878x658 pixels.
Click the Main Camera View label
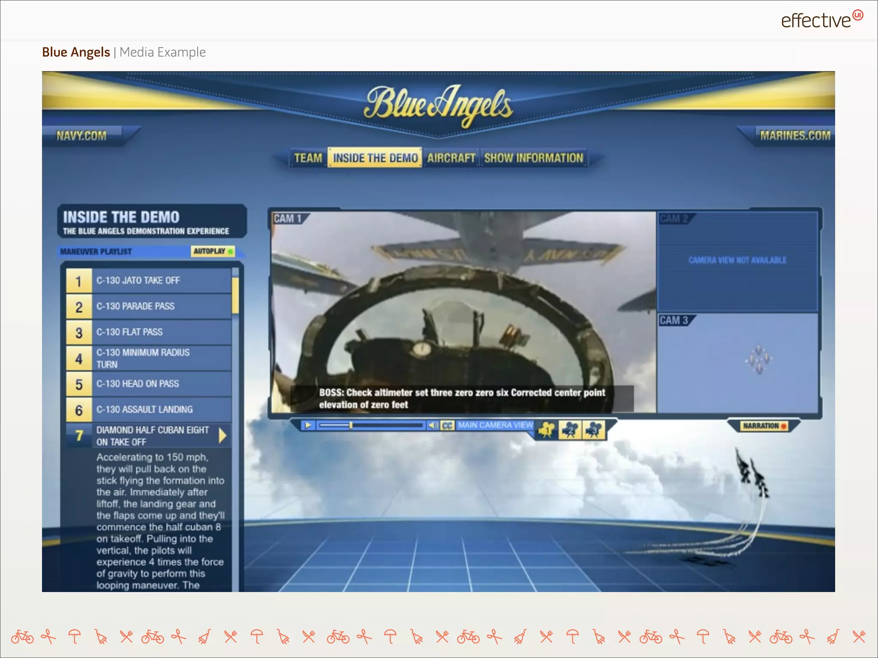(495, 425)
